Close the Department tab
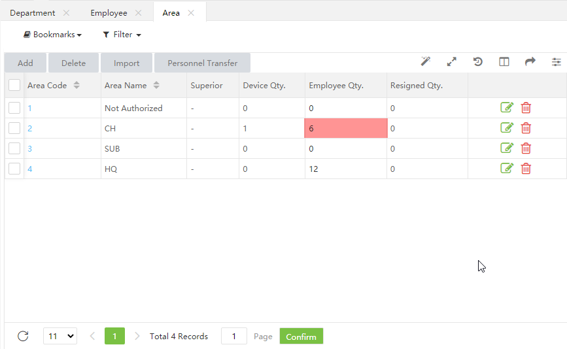The width and height of the screenshot is (567, 349). (x=66, y=13)
